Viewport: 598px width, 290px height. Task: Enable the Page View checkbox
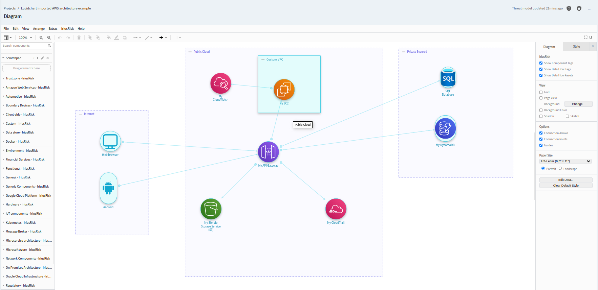[541, 98]
